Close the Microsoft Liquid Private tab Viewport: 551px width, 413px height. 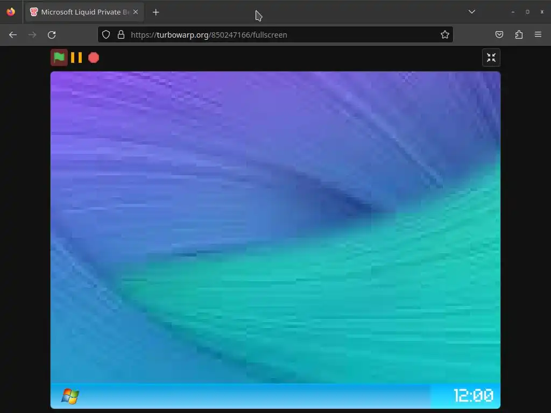[136, 12]
